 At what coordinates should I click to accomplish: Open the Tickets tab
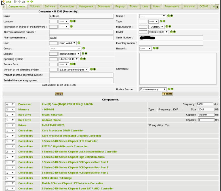(133, 6)
